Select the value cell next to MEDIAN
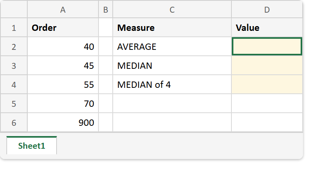This screenshot has width=322, height=178. pos(267,66)
